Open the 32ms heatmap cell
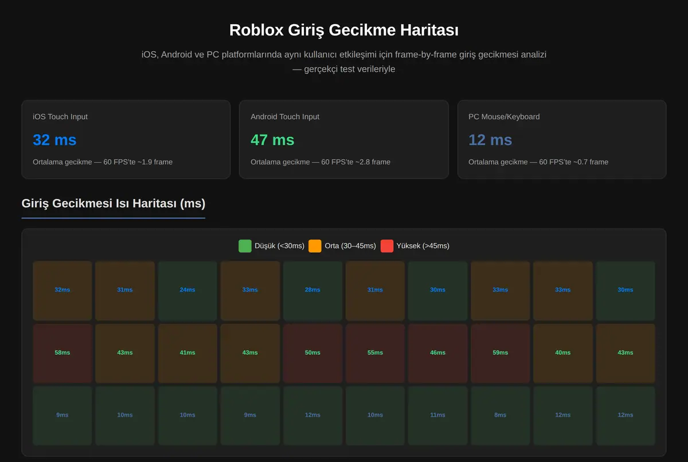Viewport: 688px width, 462px height. (x=62, y=291)
